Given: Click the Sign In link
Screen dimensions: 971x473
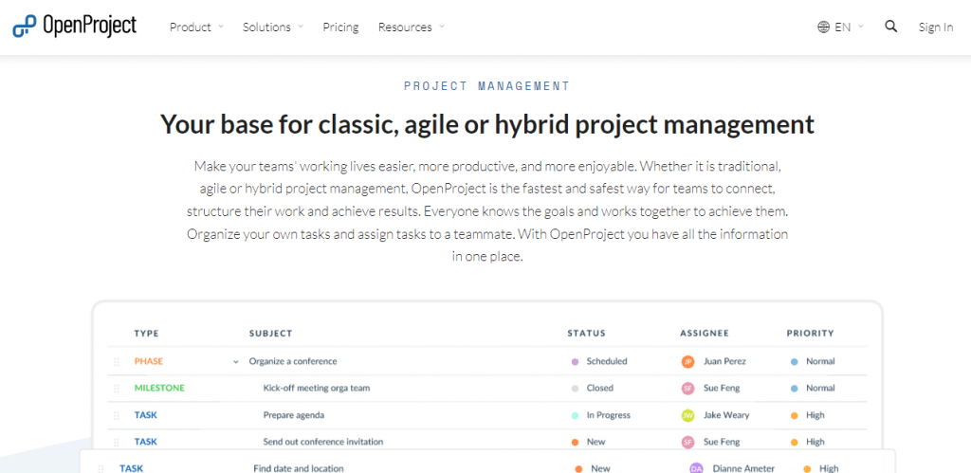Looking at the screenshot, I should coord(936,27).
